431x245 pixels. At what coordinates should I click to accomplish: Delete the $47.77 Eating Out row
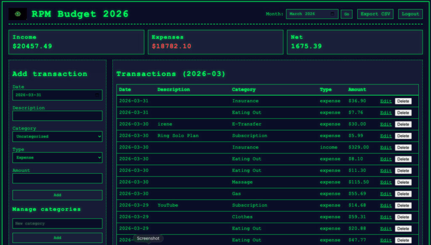(403, 240)
